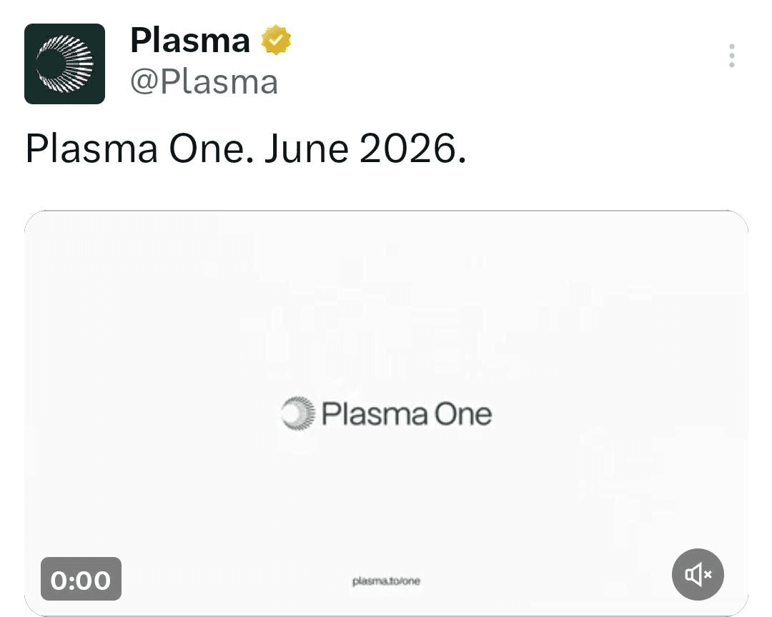Viewport: 772px width, 617px height.
Task: Click the "Plasma One" wordmark in the video
Action: click(x=406, y=414)
